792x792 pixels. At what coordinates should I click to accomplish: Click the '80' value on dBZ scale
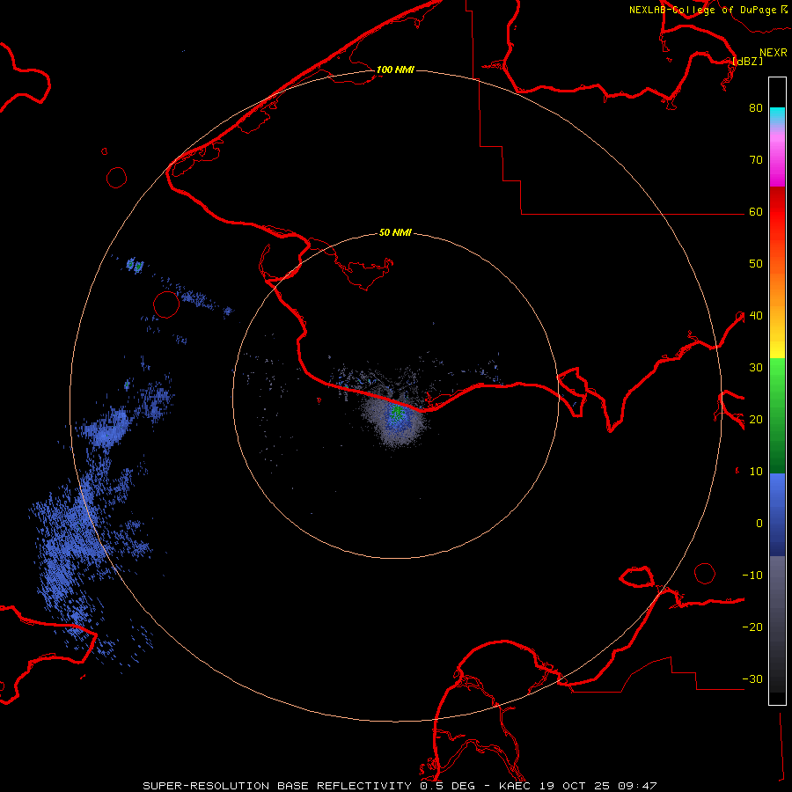[756, 108]
